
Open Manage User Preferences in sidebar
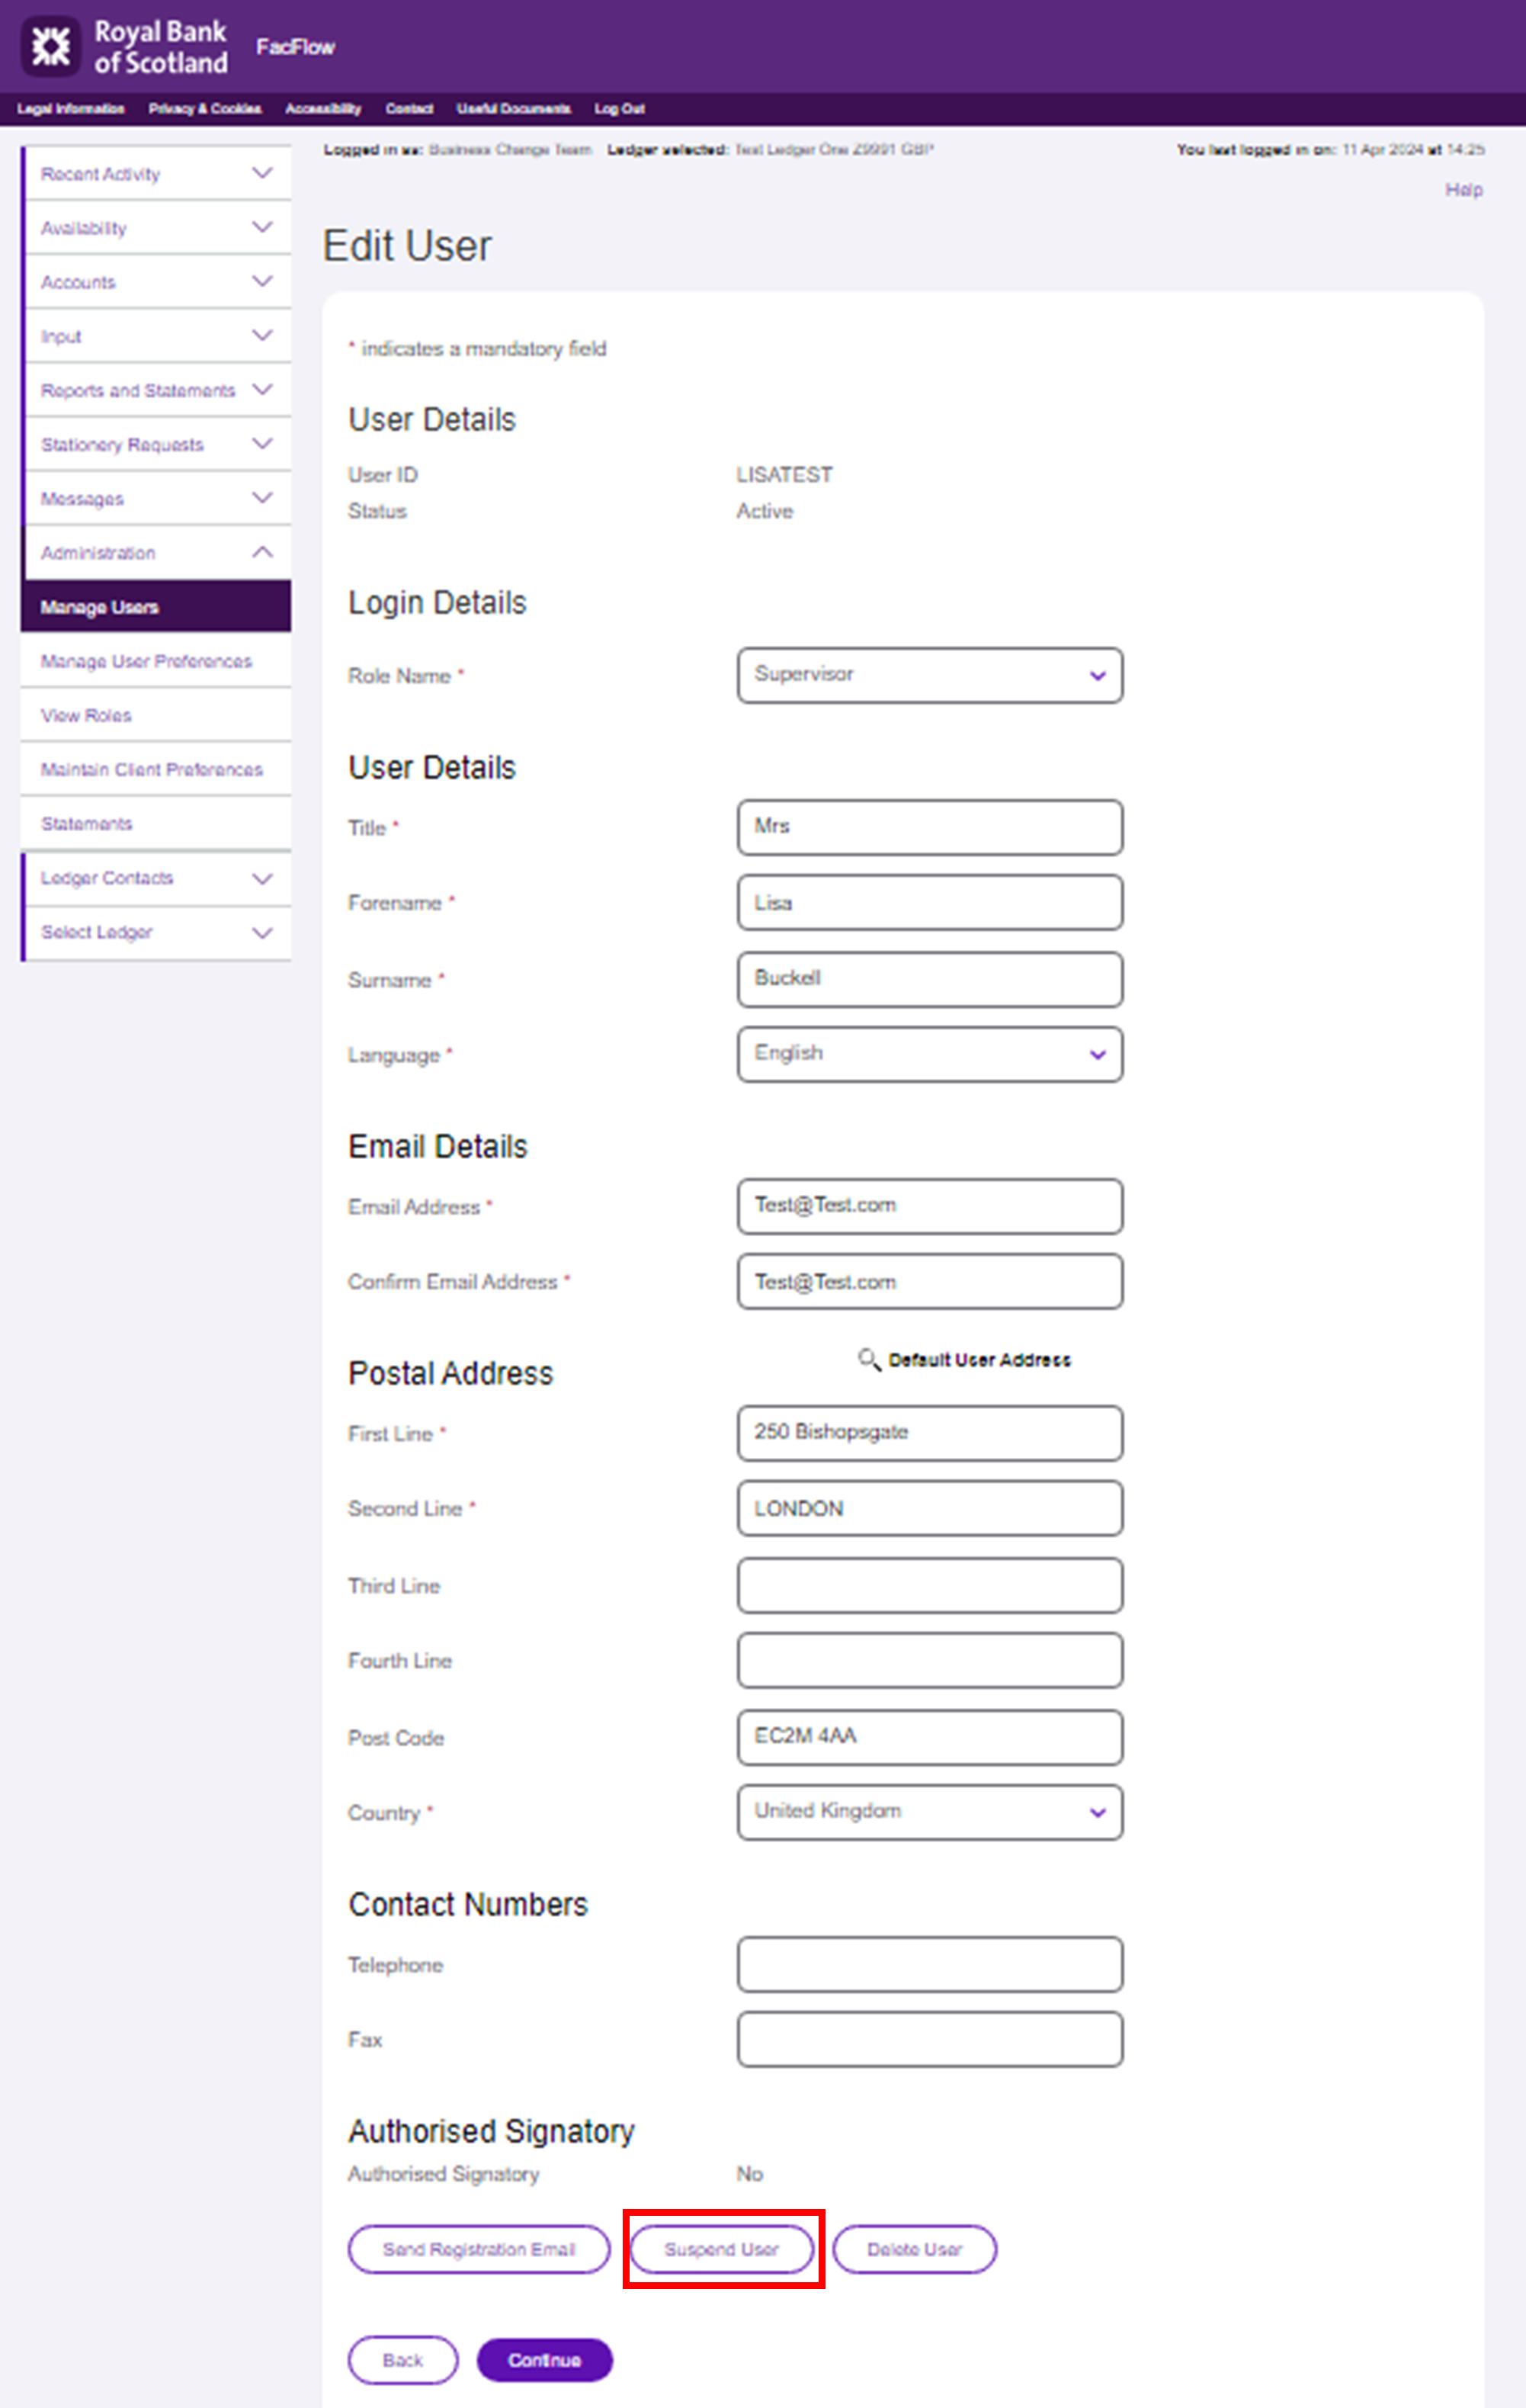click(146, 661)
